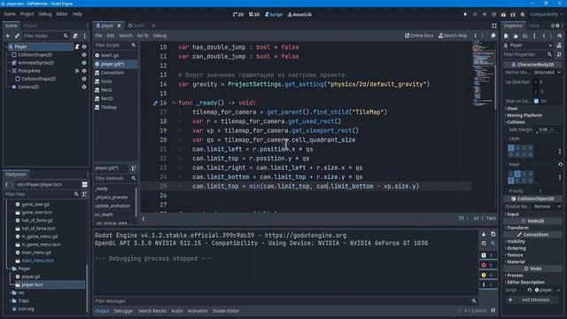Switch to the Inspector tab

(513, 26)
